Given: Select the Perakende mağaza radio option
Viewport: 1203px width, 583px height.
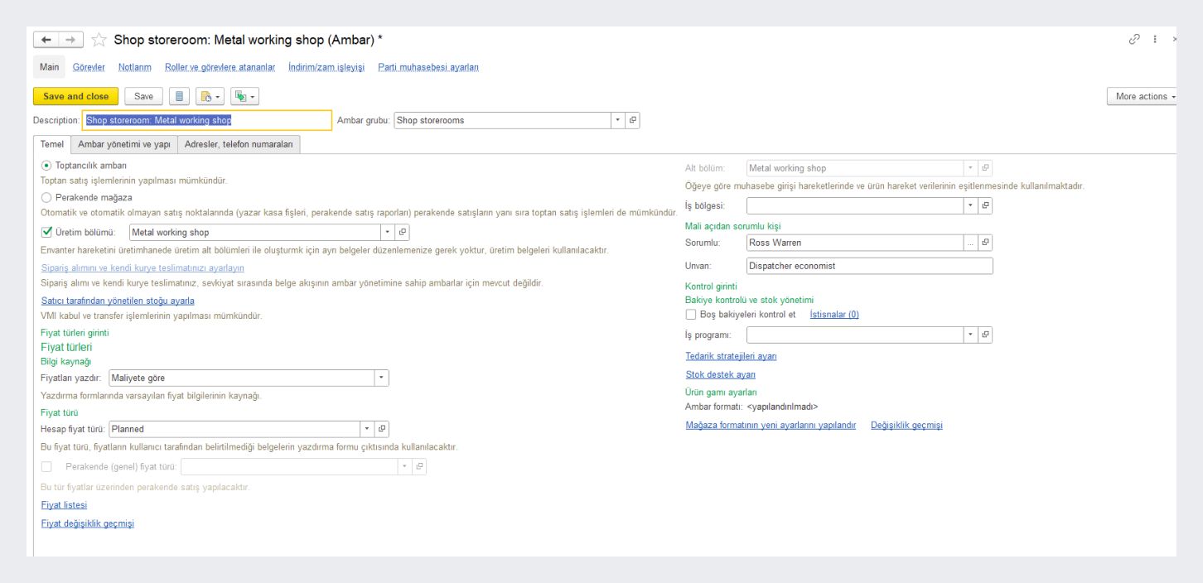Looking at the screenshot, I should point(46,198).
